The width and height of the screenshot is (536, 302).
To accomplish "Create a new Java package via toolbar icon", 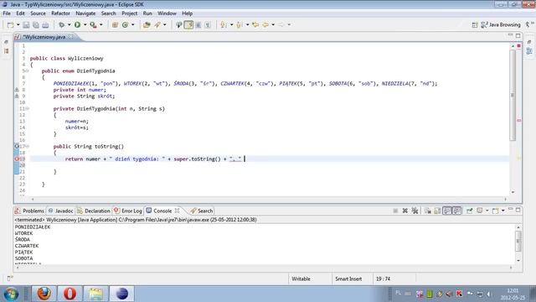I will point(116,25).
